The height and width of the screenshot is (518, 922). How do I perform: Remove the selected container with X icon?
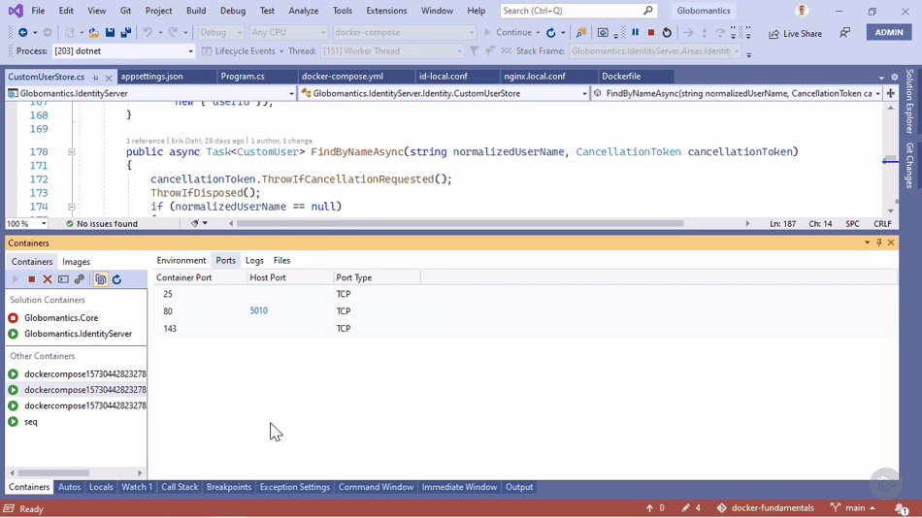tap(48, 279)
